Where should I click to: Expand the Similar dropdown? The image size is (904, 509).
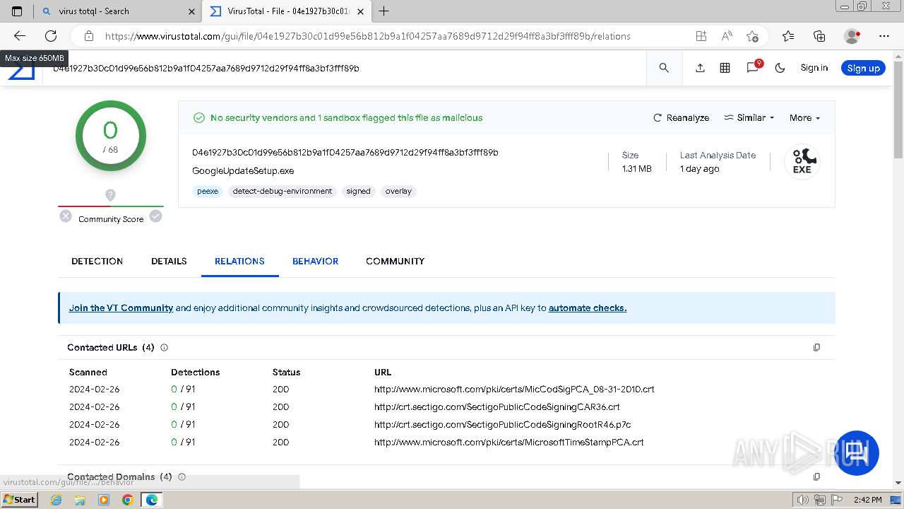(x=749, y=118)
